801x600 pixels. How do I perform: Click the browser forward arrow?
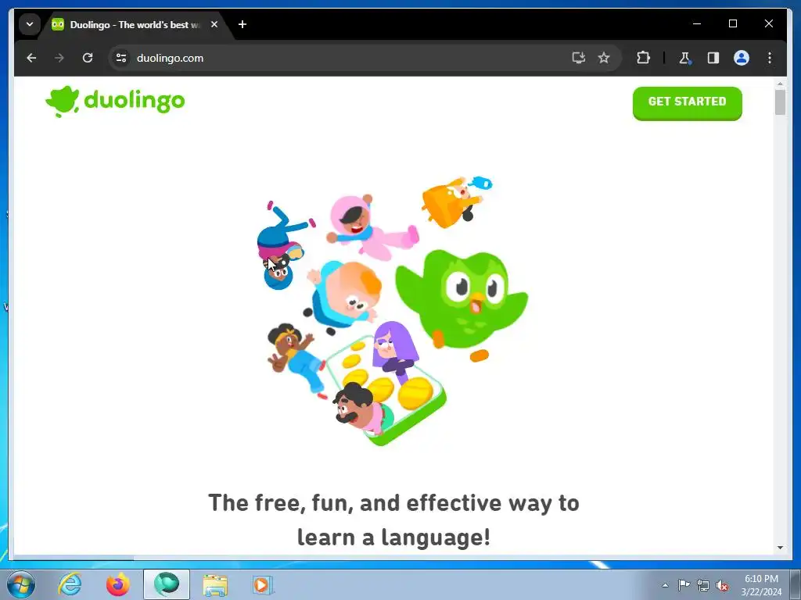[59, 58]
